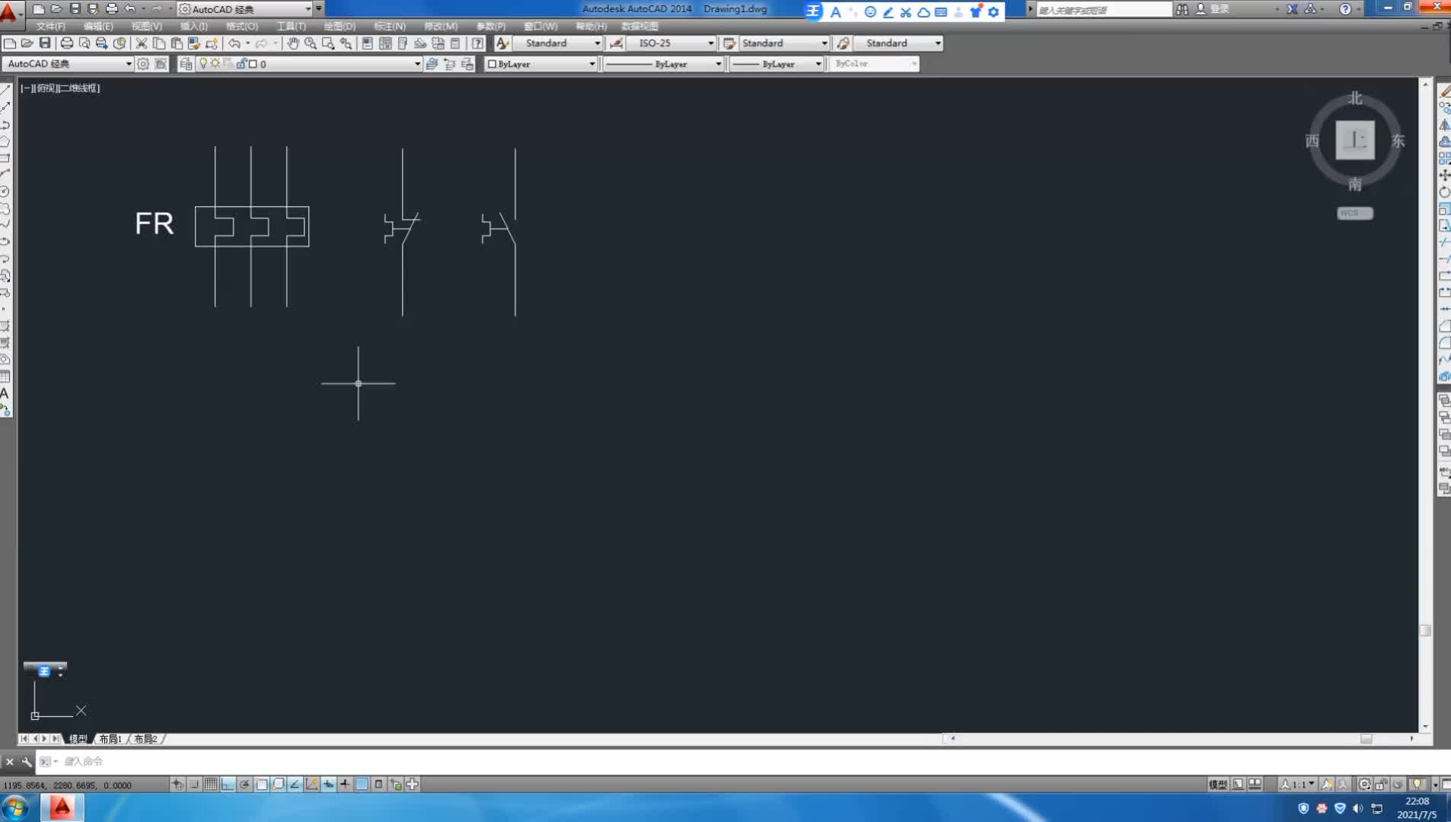This screenshot has width=1451, height=822.
Task: Click the Print Preview icon
Action: pyautogui.click(x=85, y=43)
